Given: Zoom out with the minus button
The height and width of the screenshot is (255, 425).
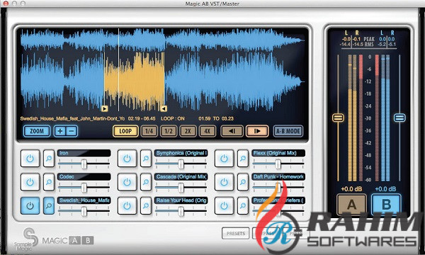Looking at the screenshot, I should pyautogui.click(x=72, y=131).
